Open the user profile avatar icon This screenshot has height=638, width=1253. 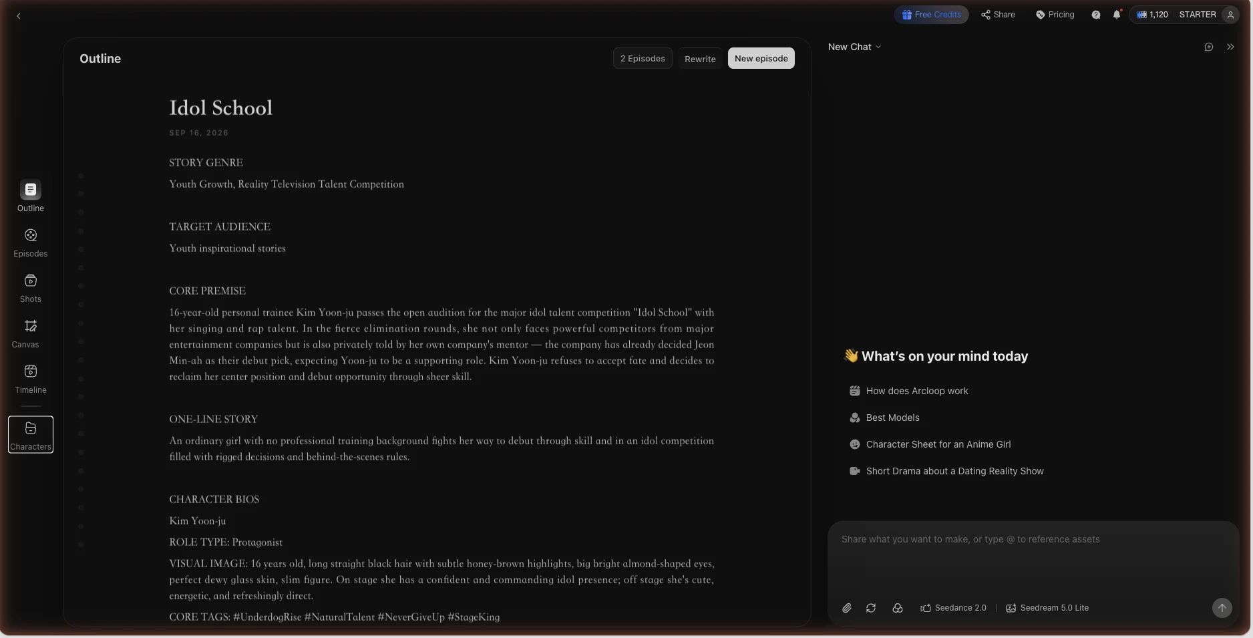1230,15
